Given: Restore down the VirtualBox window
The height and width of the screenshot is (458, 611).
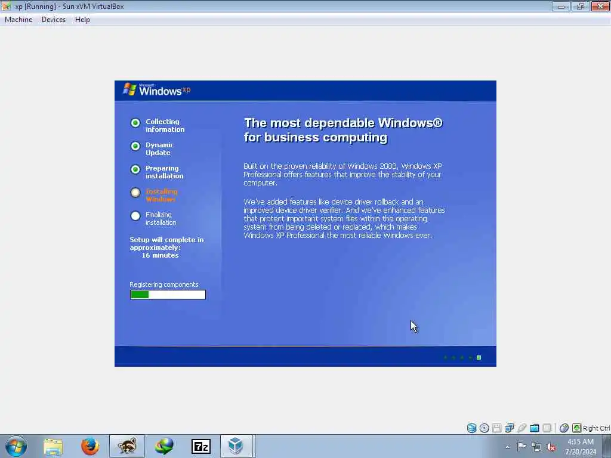Looking at the screenshot, I should 580,6.
